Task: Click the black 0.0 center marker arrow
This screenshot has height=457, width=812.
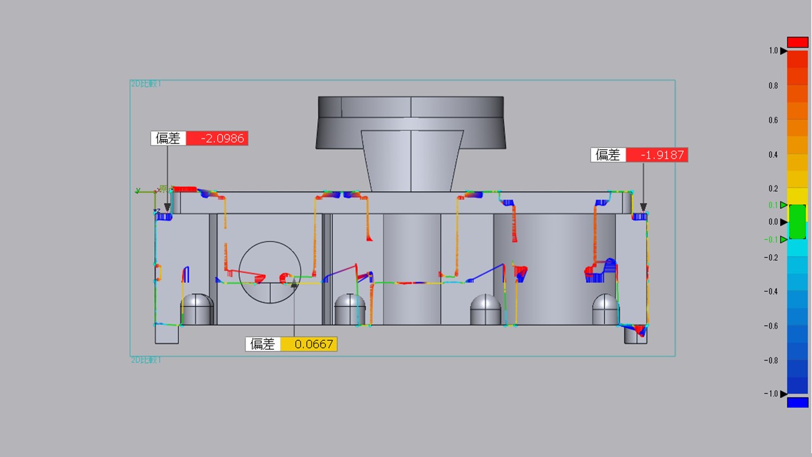Action: coord(783,222)
